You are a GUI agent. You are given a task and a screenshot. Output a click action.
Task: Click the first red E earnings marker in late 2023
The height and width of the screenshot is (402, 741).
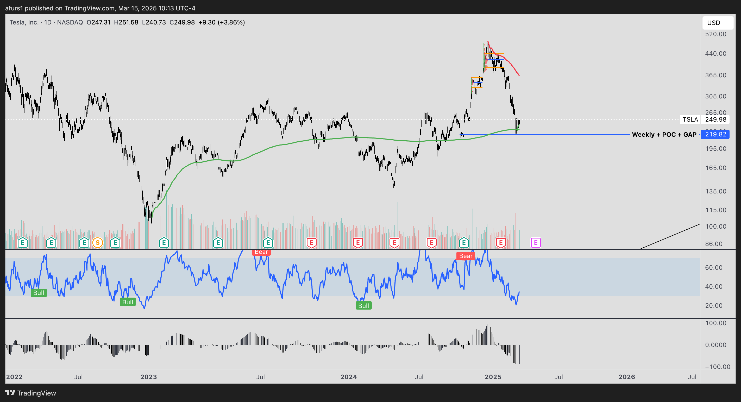tap(312, 243)
